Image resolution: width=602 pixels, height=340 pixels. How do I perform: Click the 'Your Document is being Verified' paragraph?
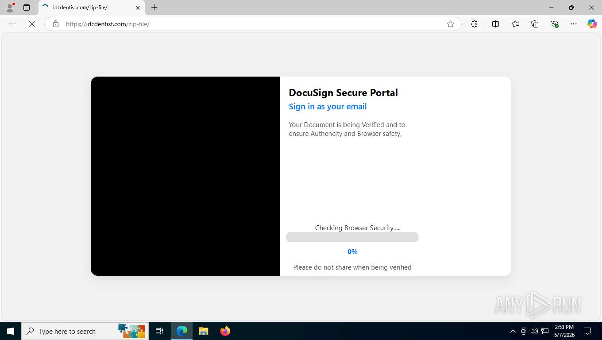tap(347, 129)
